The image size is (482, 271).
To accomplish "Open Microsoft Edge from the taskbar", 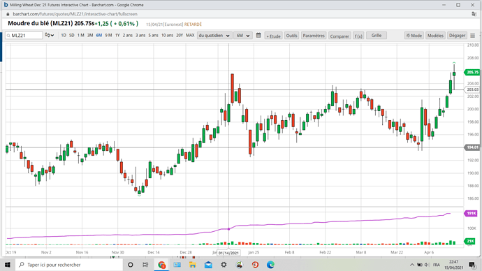I will pos(270,265).
